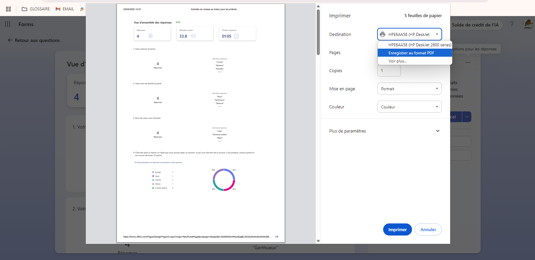Click the 33.8 average score value
Image resolution: width=535 pixels, height=260 pixels.
183,36
